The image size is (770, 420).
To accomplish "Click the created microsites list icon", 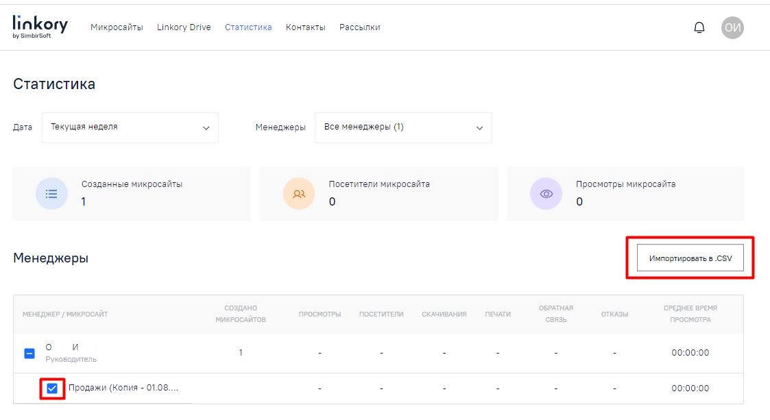I will (51, 194).
